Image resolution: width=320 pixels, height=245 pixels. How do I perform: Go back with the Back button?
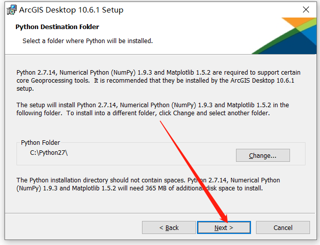[x=169, y=227]
